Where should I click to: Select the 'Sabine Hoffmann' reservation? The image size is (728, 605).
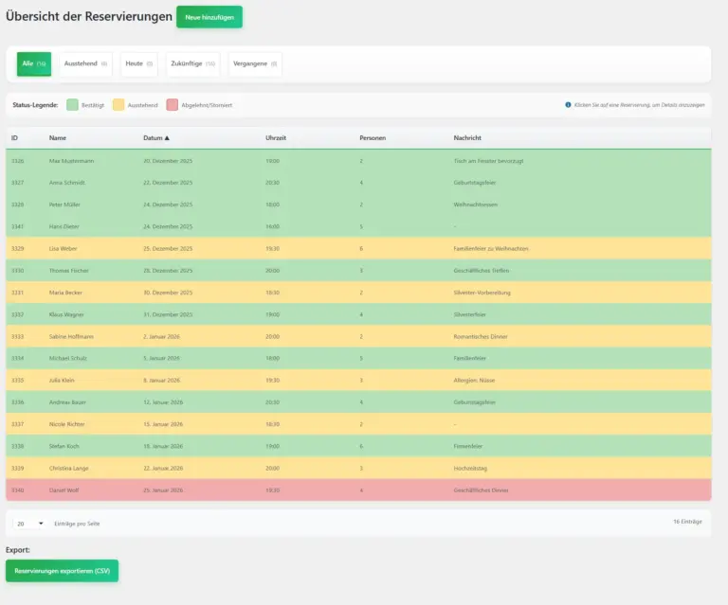point(358,336)
